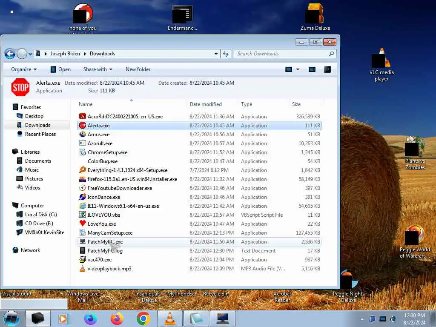Open the Music library
436x327 pixels.
coord(28,169)
